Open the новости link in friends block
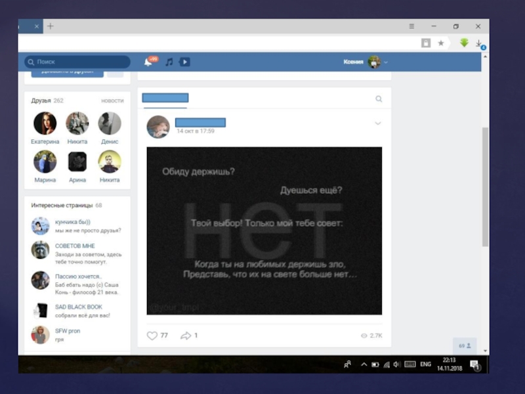The image size is (525, 394). coord(112,100)
